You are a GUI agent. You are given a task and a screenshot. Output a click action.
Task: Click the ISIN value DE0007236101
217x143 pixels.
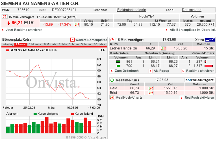(64, 10)
